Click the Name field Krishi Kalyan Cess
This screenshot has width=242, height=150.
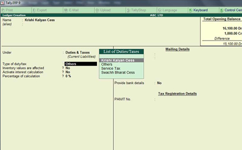pos(40,20)
